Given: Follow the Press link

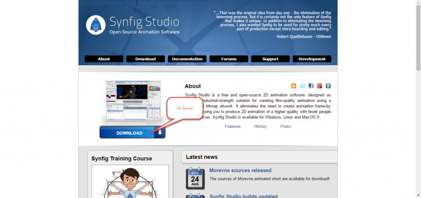Looking at the screenshot, I should 286,127.
